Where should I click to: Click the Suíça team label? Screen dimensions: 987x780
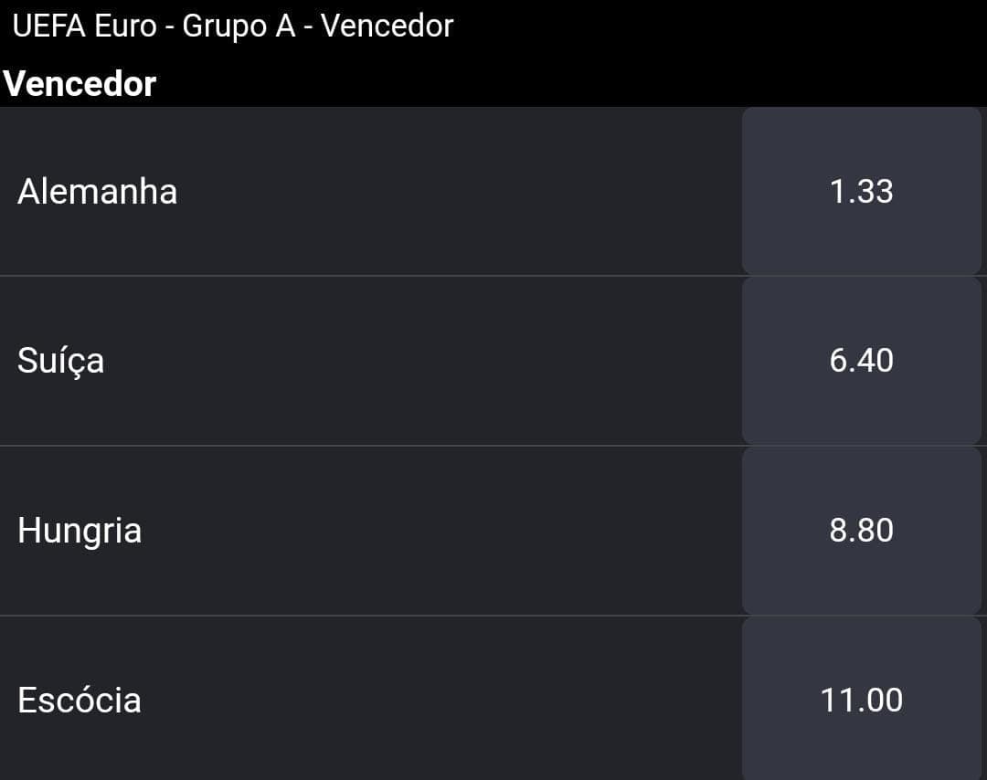(x=60, y=361)
